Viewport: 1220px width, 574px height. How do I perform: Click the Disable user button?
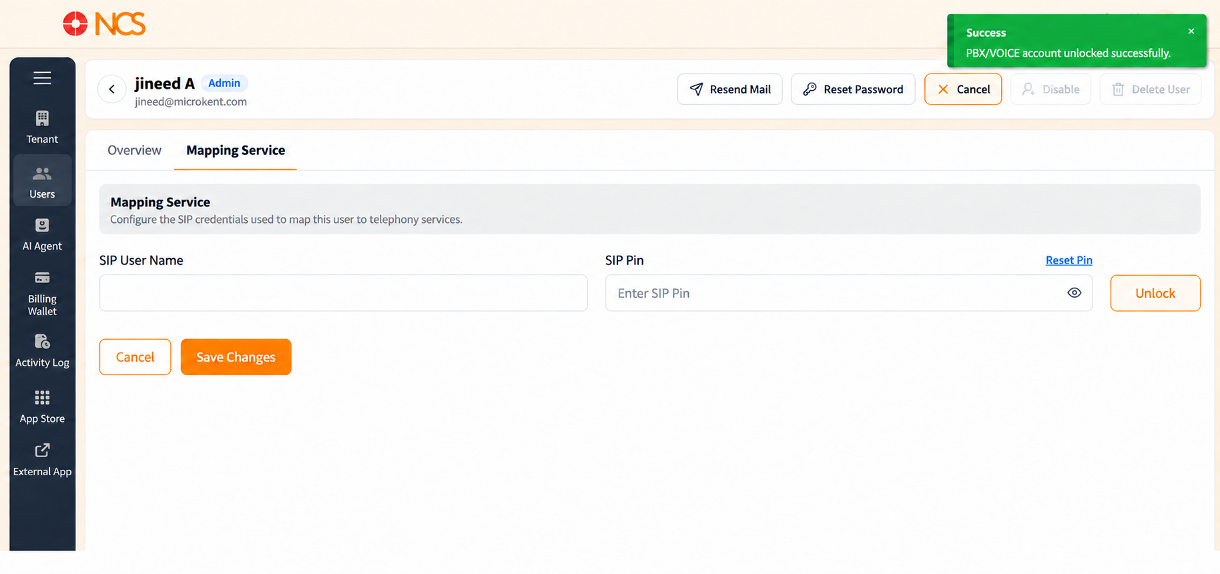click(1050, 89)
